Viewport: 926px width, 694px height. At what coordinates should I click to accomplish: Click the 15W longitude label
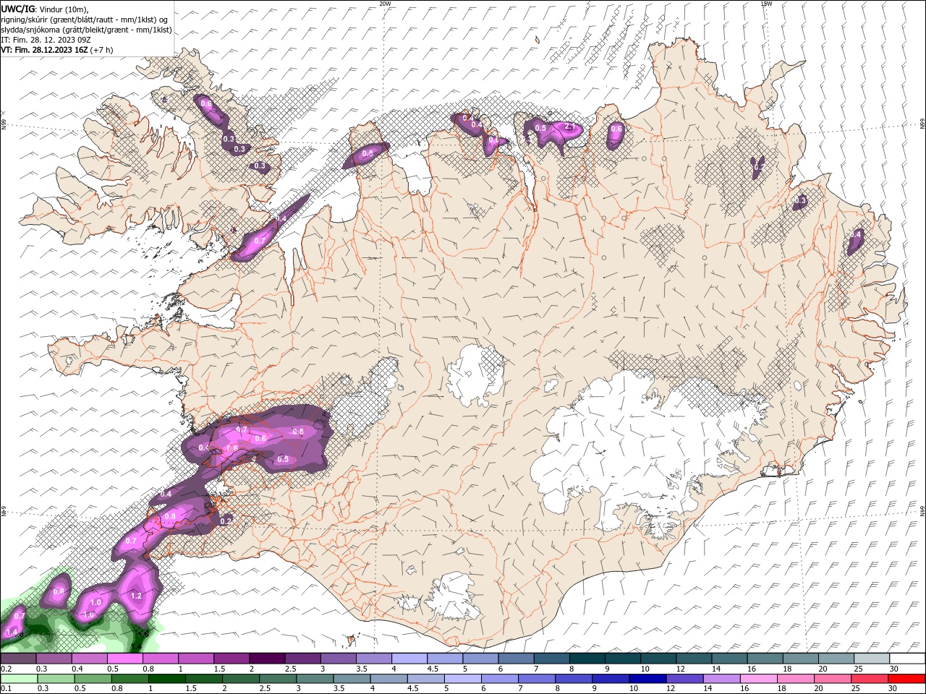[x=766, y=4]
